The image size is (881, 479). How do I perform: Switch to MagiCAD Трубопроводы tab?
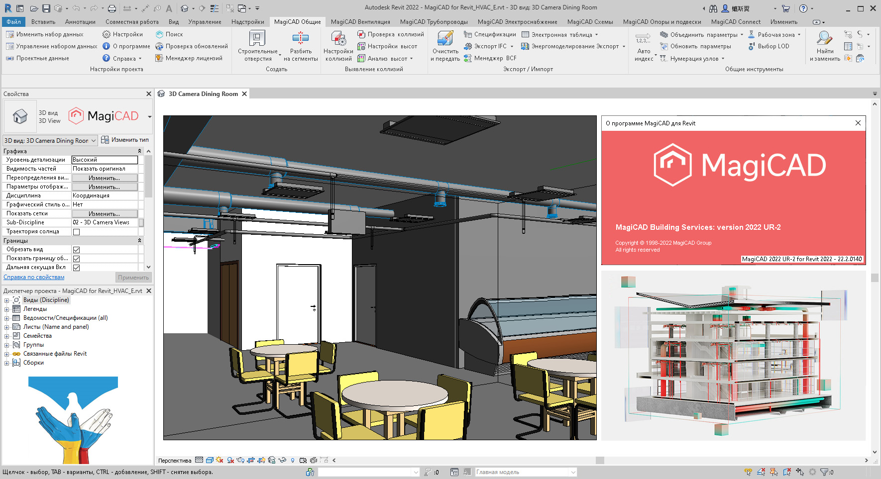click(x=434, y=22)
